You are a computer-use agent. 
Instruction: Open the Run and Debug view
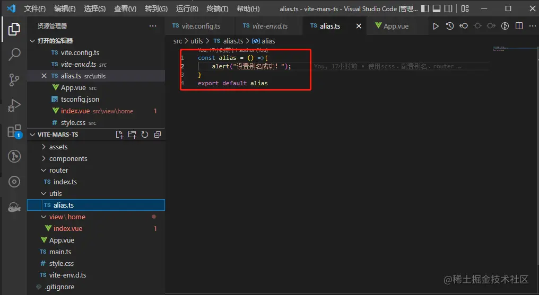click(14, 105)
